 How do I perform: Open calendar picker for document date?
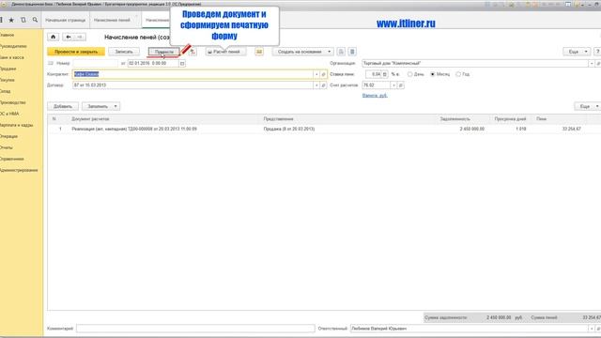point(182,63)
